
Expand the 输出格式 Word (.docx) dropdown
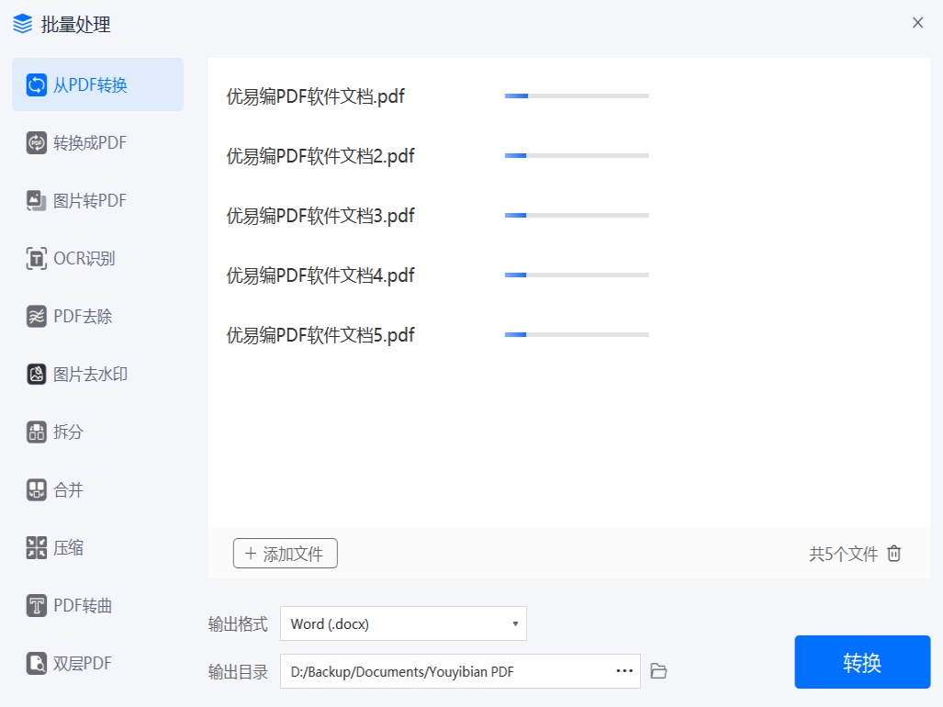402,624
